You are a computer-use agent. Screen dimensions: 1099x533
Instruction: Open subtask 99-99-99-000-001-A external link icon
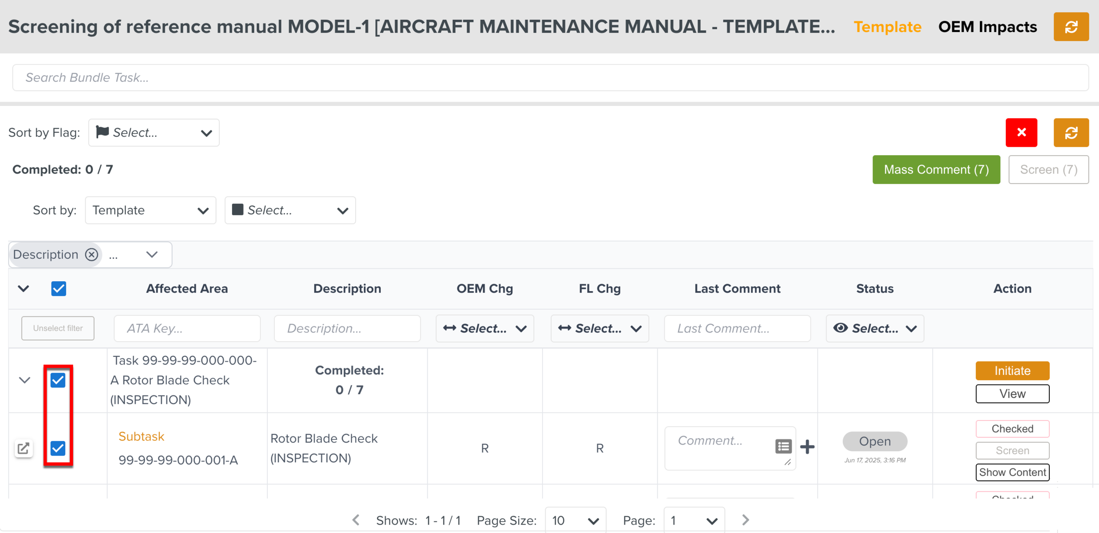23,448
